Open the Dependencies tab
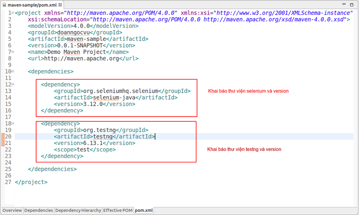The width and height of the screenshot is (359, 215). (x=39, y=211)
